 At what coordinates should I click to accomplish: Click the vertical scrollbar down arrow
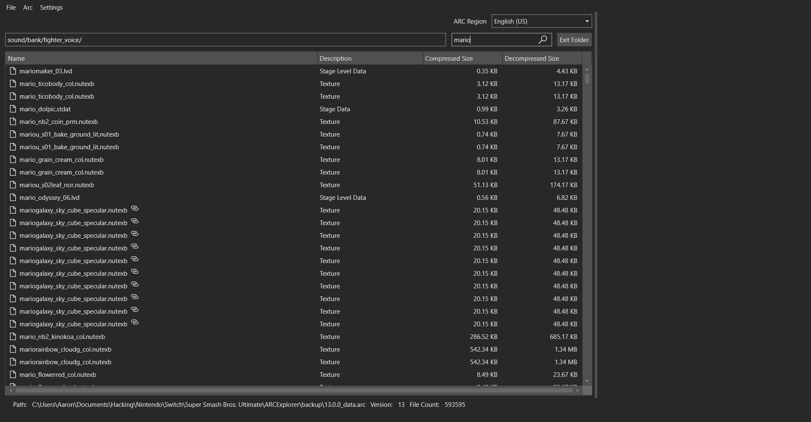point(587,381)
